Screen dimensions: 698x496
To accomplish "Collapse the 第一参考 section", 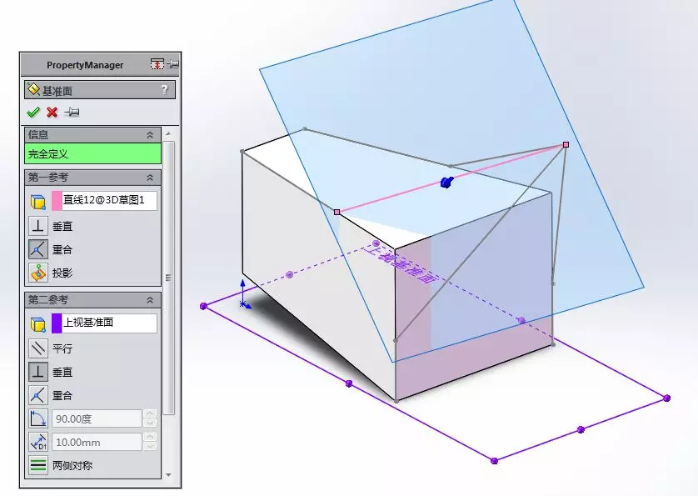I will (150, 178).
